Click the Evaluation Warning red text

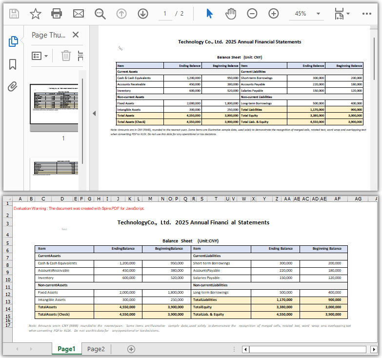click(x=79, y=208)
